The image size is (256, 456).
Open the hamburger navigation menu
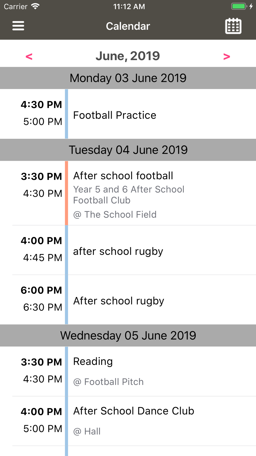pos(18,26)
